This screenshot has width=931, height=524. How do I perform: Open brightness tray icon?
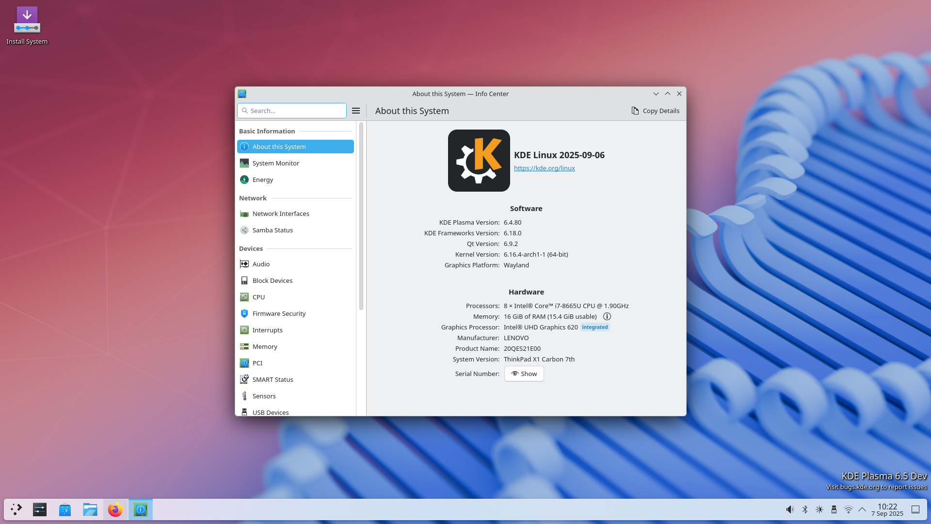[x=819, y=509]
